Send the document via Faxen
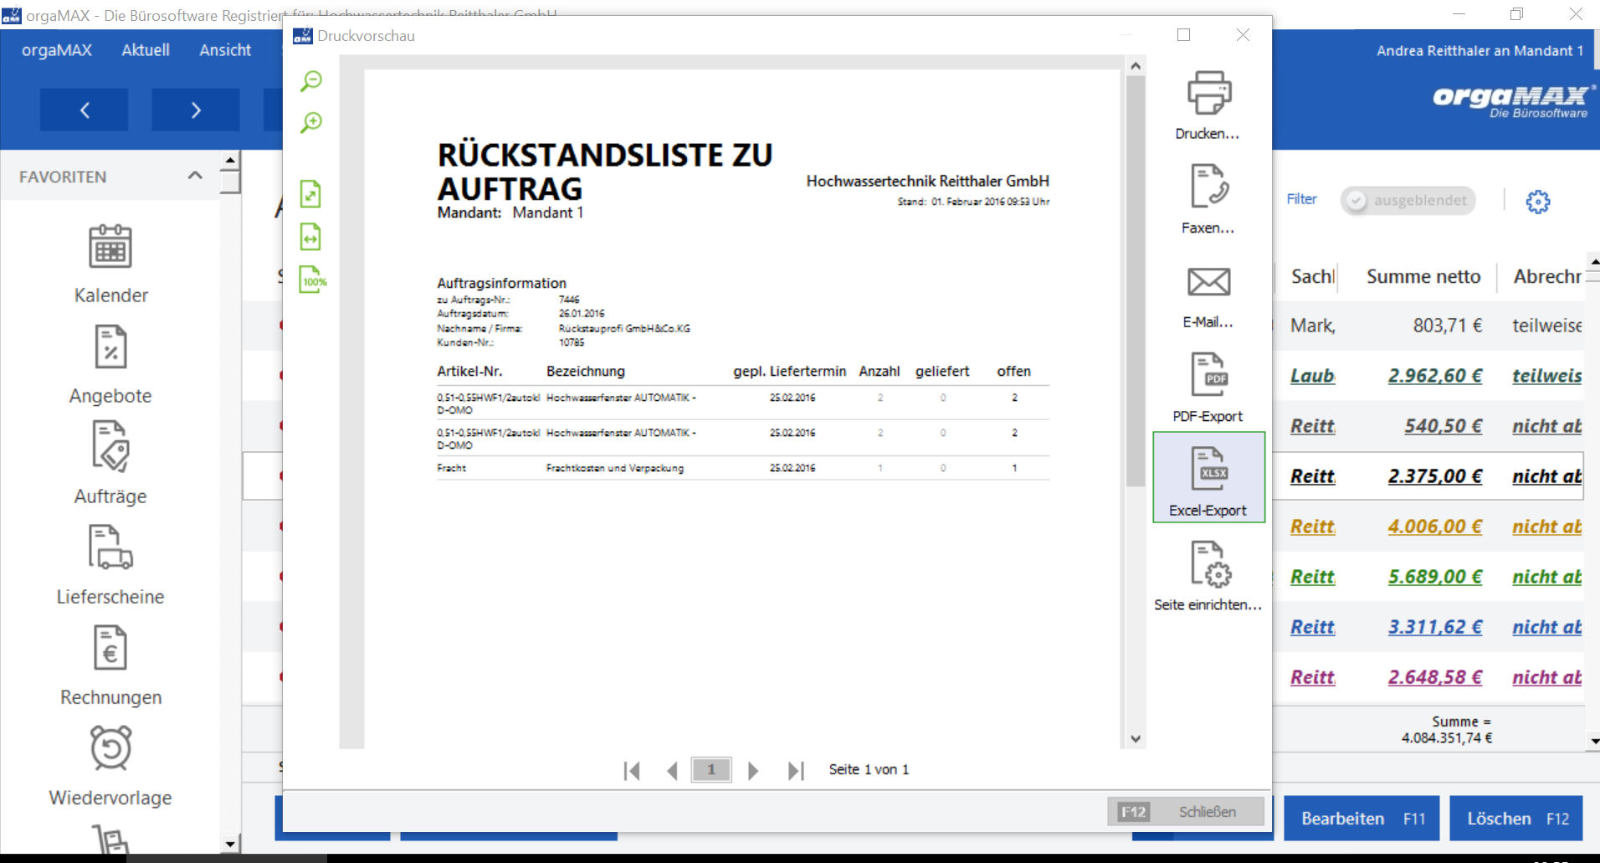Image resolution: width=1600 pixels, height=863 pixels. [1208, 199]
